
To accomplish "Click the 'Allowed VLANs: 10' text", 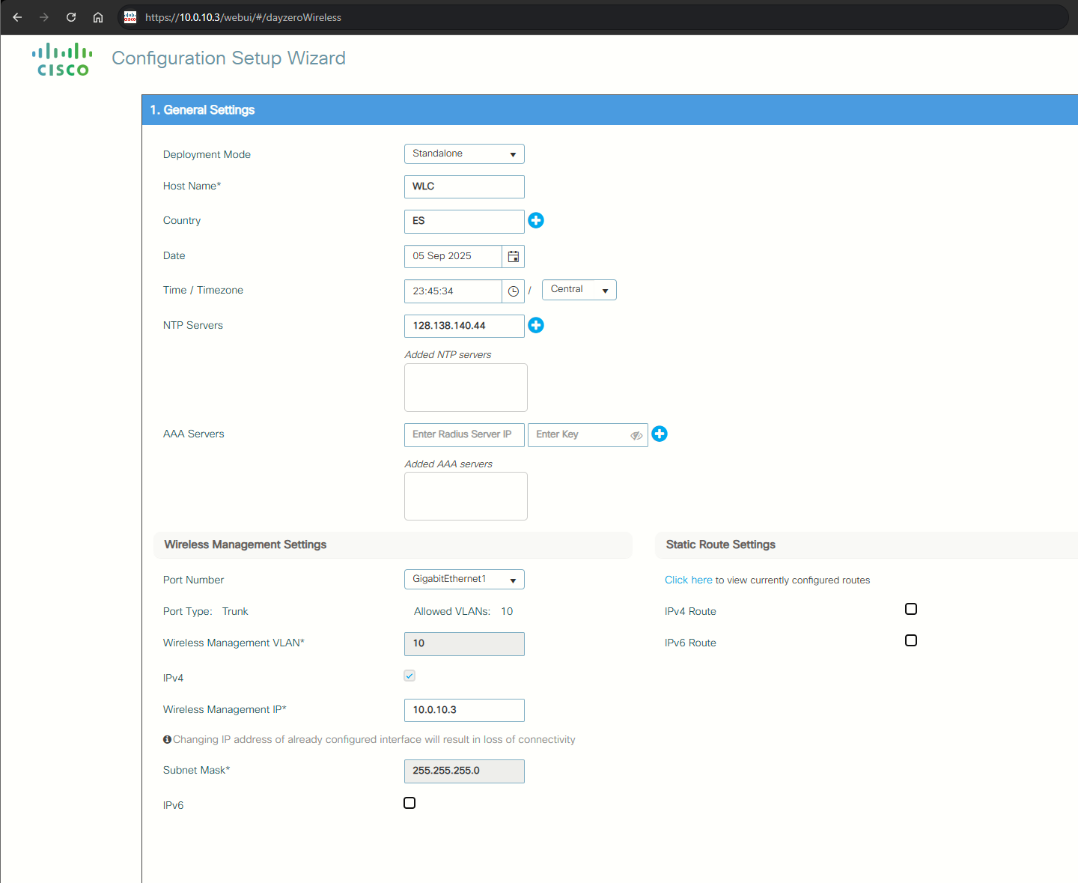I will point(463,611).
